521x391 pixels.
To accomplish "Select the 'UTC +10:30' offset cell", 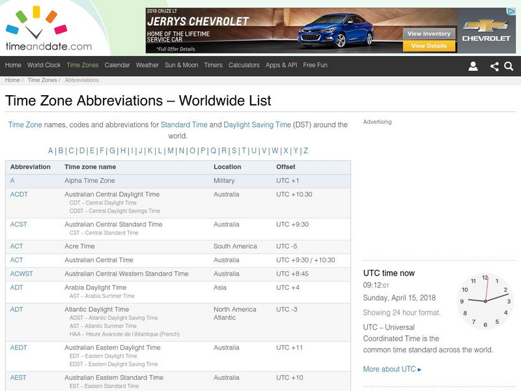I will click(x=294, y=194).
